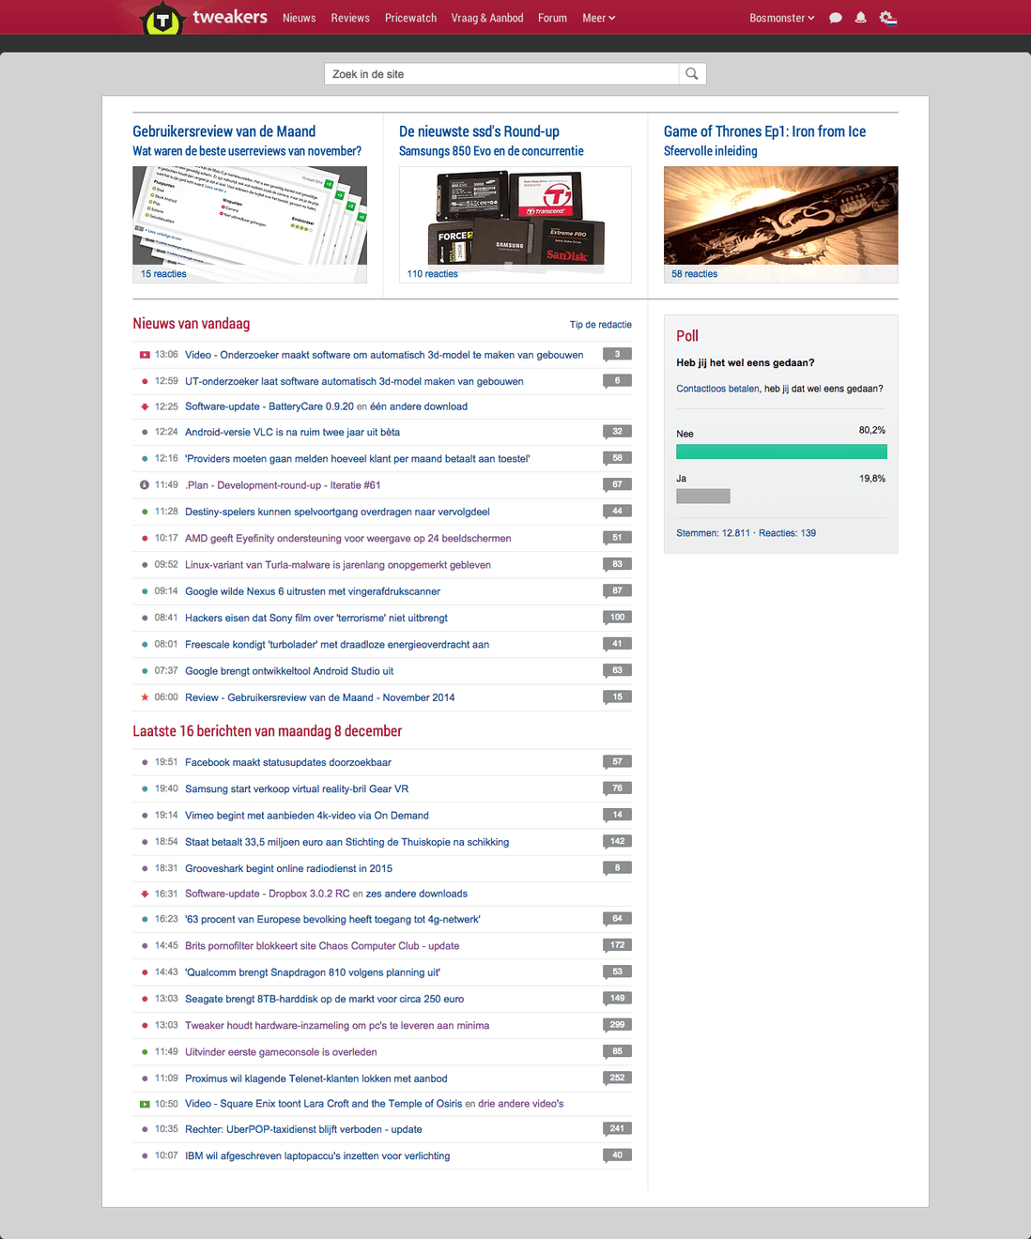Screen dimensions: 1031x1239
Task: Open the messages speech bubble icon
Action: (x=836, y=18)
